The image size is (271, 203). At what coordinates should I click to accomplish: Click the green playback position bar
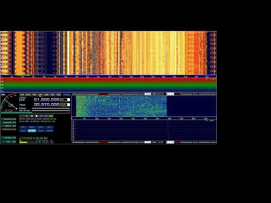coord(36,112)
